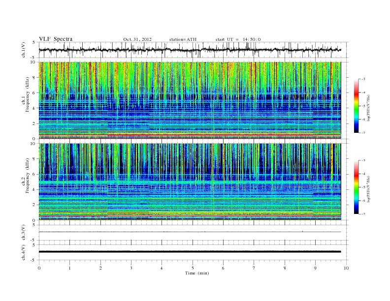390x301 pixels.
Task: Click the "VLF Spectra" plot title
Action: tap(56, 39)
